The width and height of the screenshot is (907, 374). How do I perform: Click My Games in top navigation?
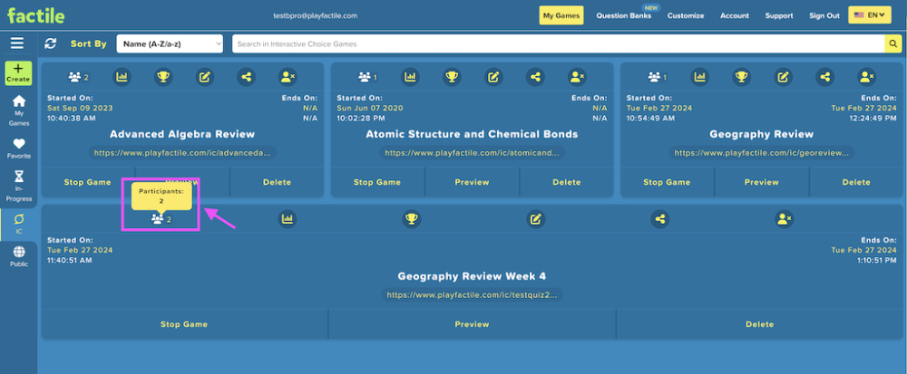(561, 15)
